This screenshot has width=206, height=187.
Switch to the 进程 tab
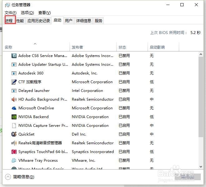pyautogui.click(x=10, y=21)
